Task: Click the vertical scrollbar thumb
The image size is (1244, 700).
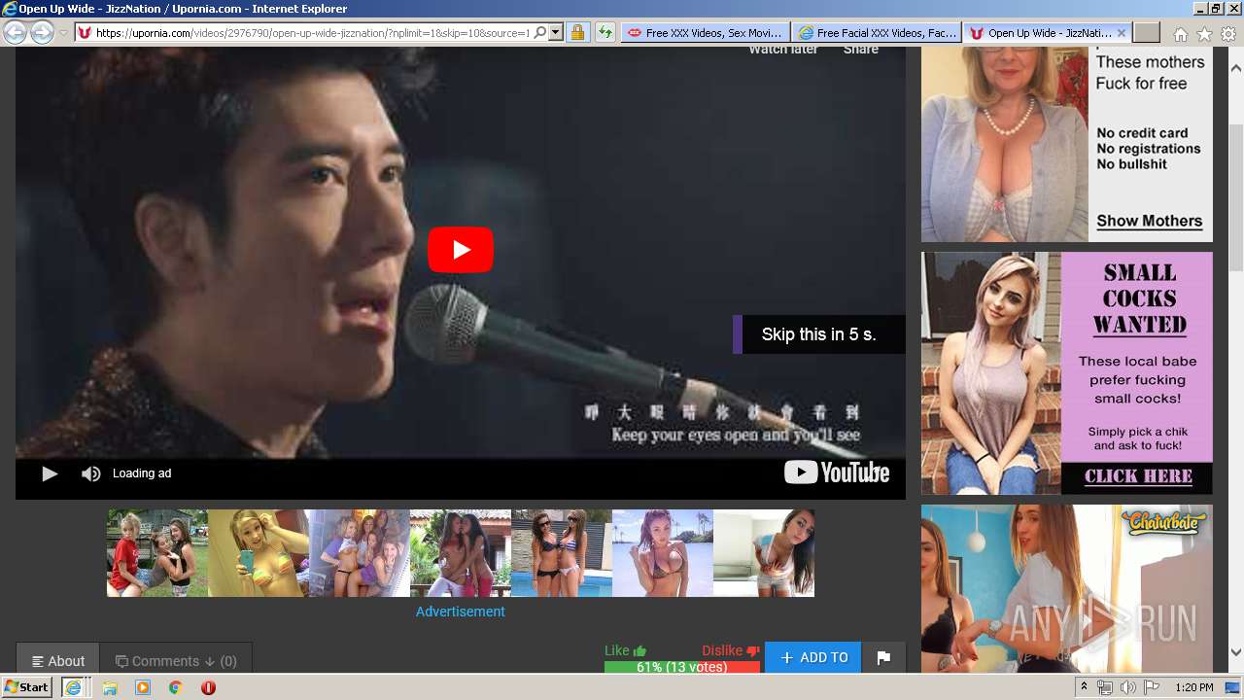Action: point(1236,197)
